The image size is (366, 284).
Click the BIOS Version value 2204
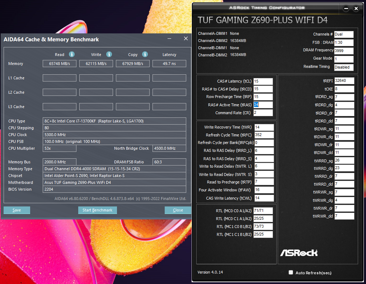pyautogui.click(x=114, y=189)
